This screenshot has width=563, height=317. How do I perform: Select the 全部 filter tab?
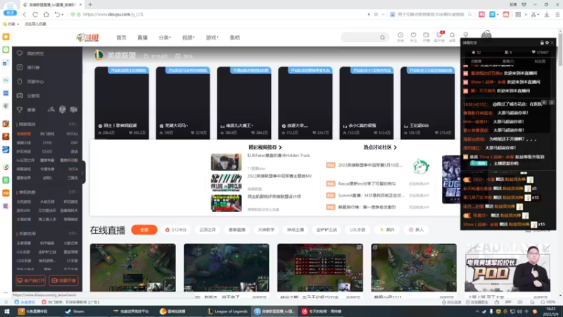[144, 230]
